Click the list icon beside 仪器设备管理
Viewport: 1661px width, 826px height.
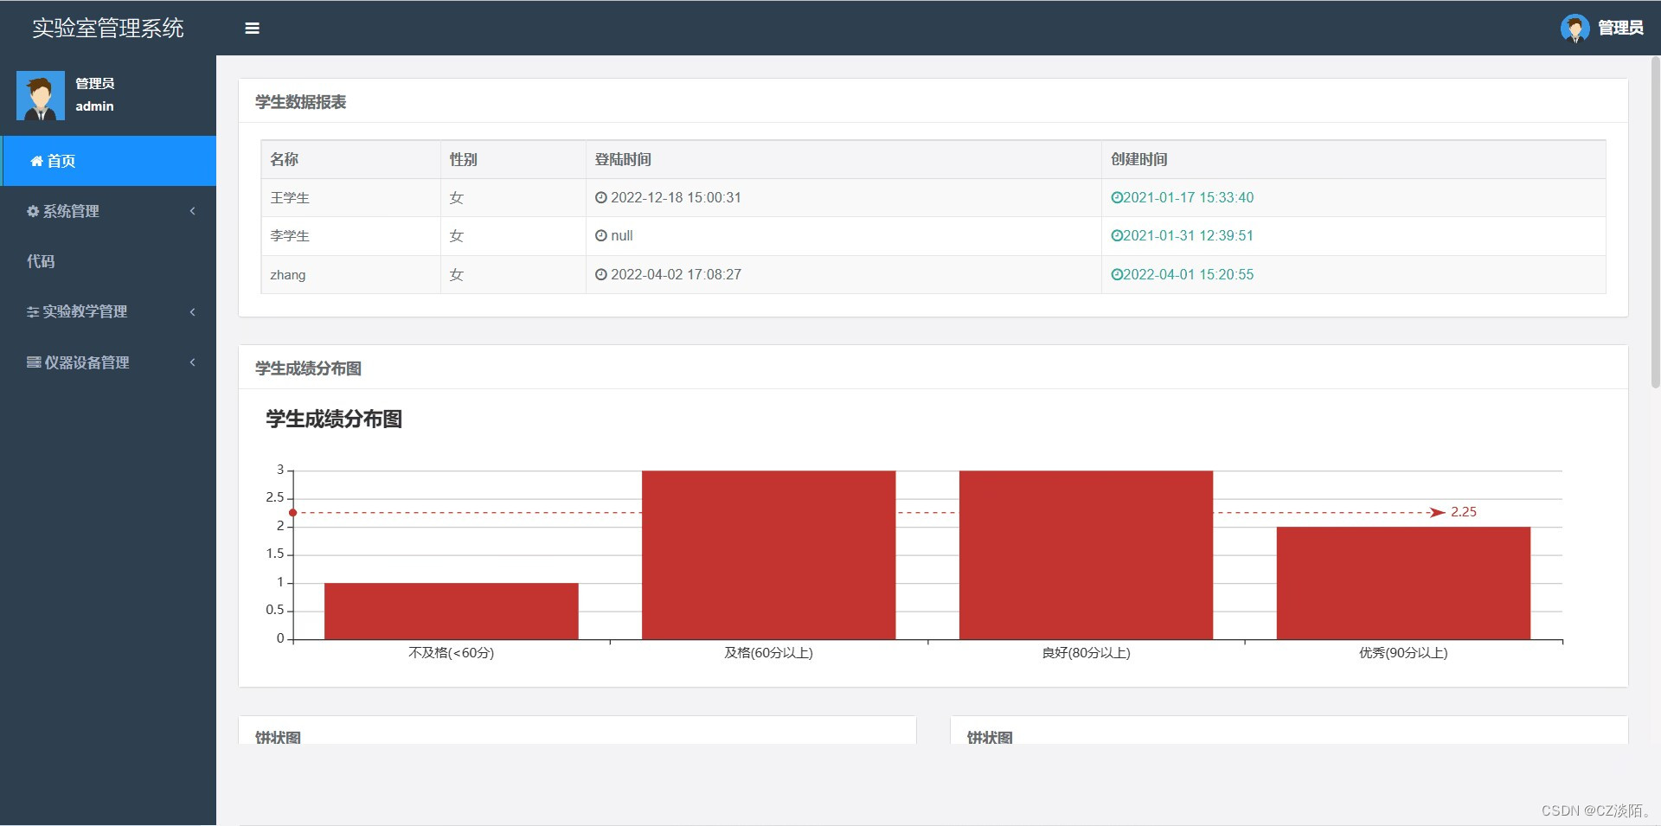tap(34, 362)
